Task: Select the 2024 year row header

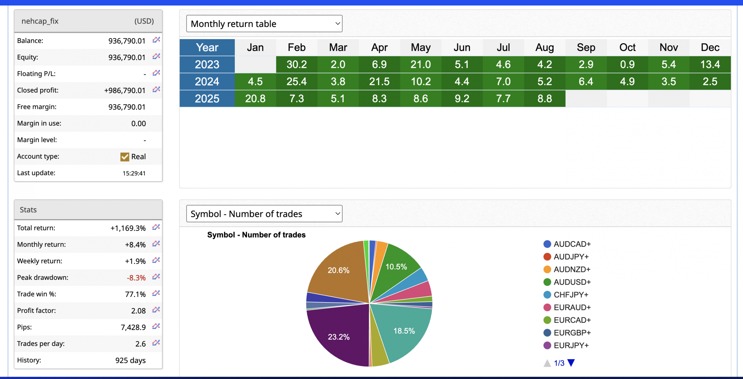Action: click(x=207, y=81)
